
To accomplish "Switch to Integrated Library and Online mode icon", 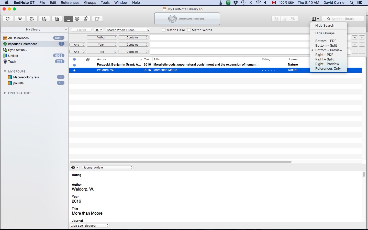I will point(86,19).
